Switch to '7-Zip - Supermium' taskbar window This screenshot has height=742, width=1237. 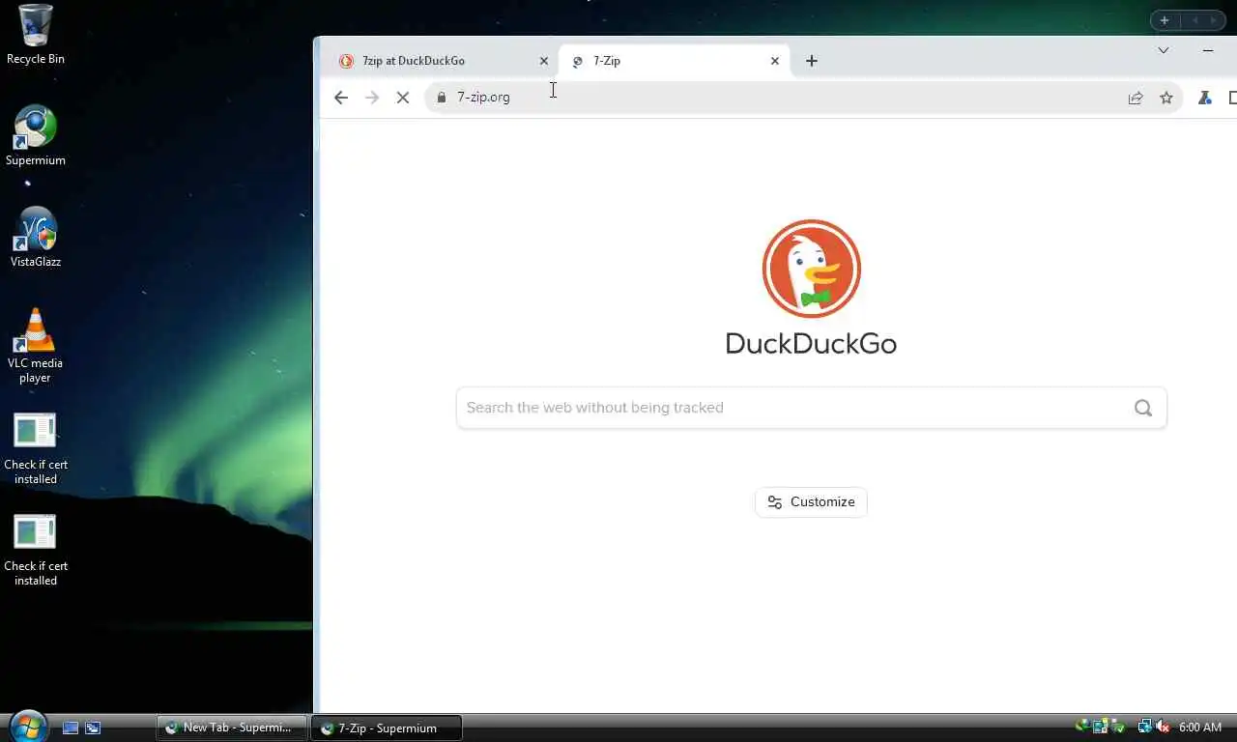tap(387, 728)
